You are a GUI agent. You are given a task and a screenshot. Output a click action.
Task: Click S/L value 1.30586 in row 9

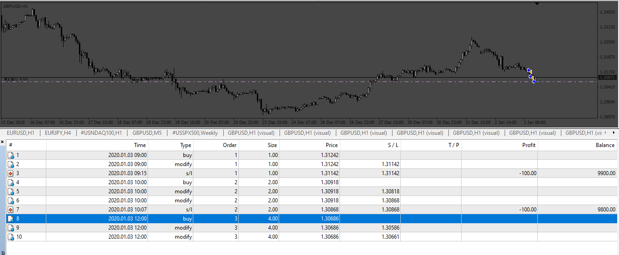point(390,228)
